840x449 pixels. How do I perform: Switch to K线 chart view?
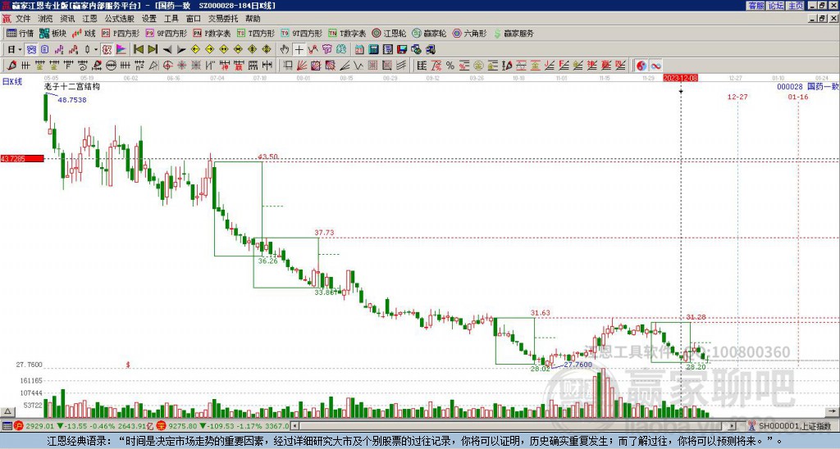84,33
